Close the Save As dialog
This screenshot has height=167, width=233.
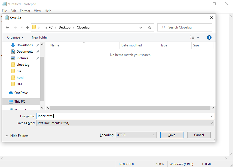(211, 18)
